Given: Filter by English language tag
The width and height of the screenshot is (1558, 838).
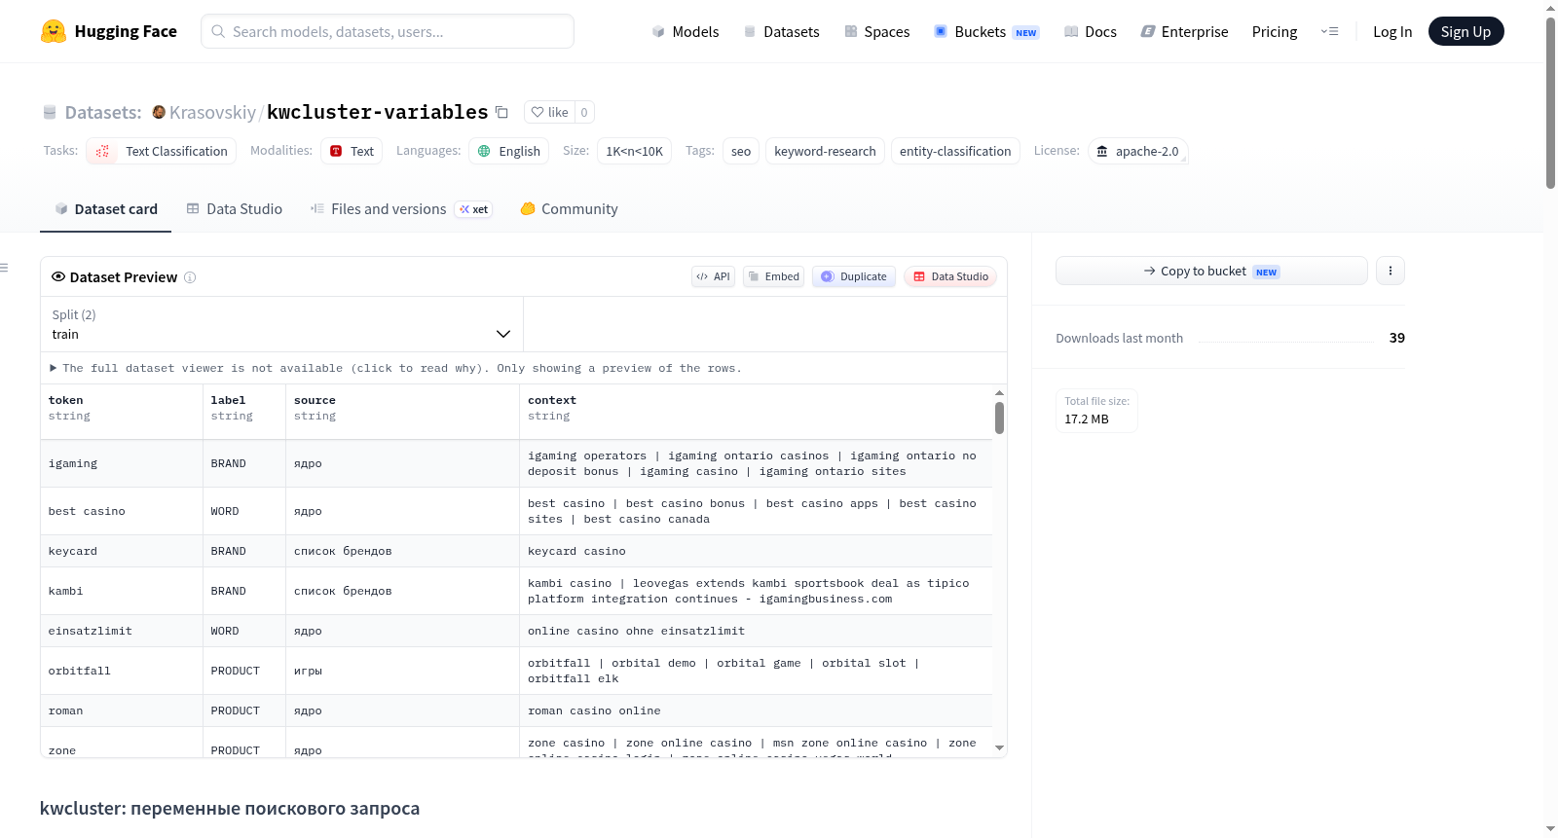Looking at the screenshot, I should point(509,151).
